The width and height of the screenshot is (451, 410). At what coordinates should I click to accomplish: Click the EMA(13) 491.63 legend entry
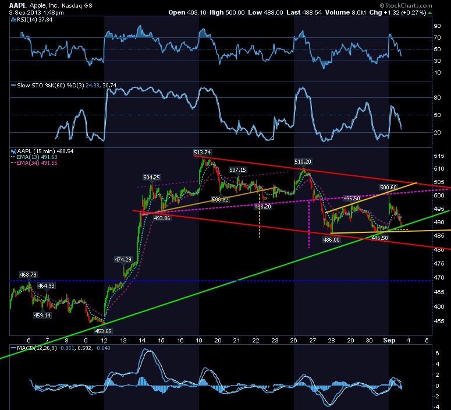[37, 157]
